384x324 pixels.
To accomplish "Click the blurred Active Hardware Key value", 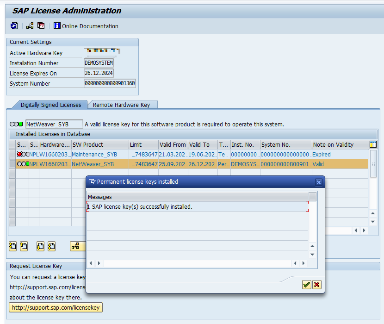I will pyautogui.click(x=102, y=52).
